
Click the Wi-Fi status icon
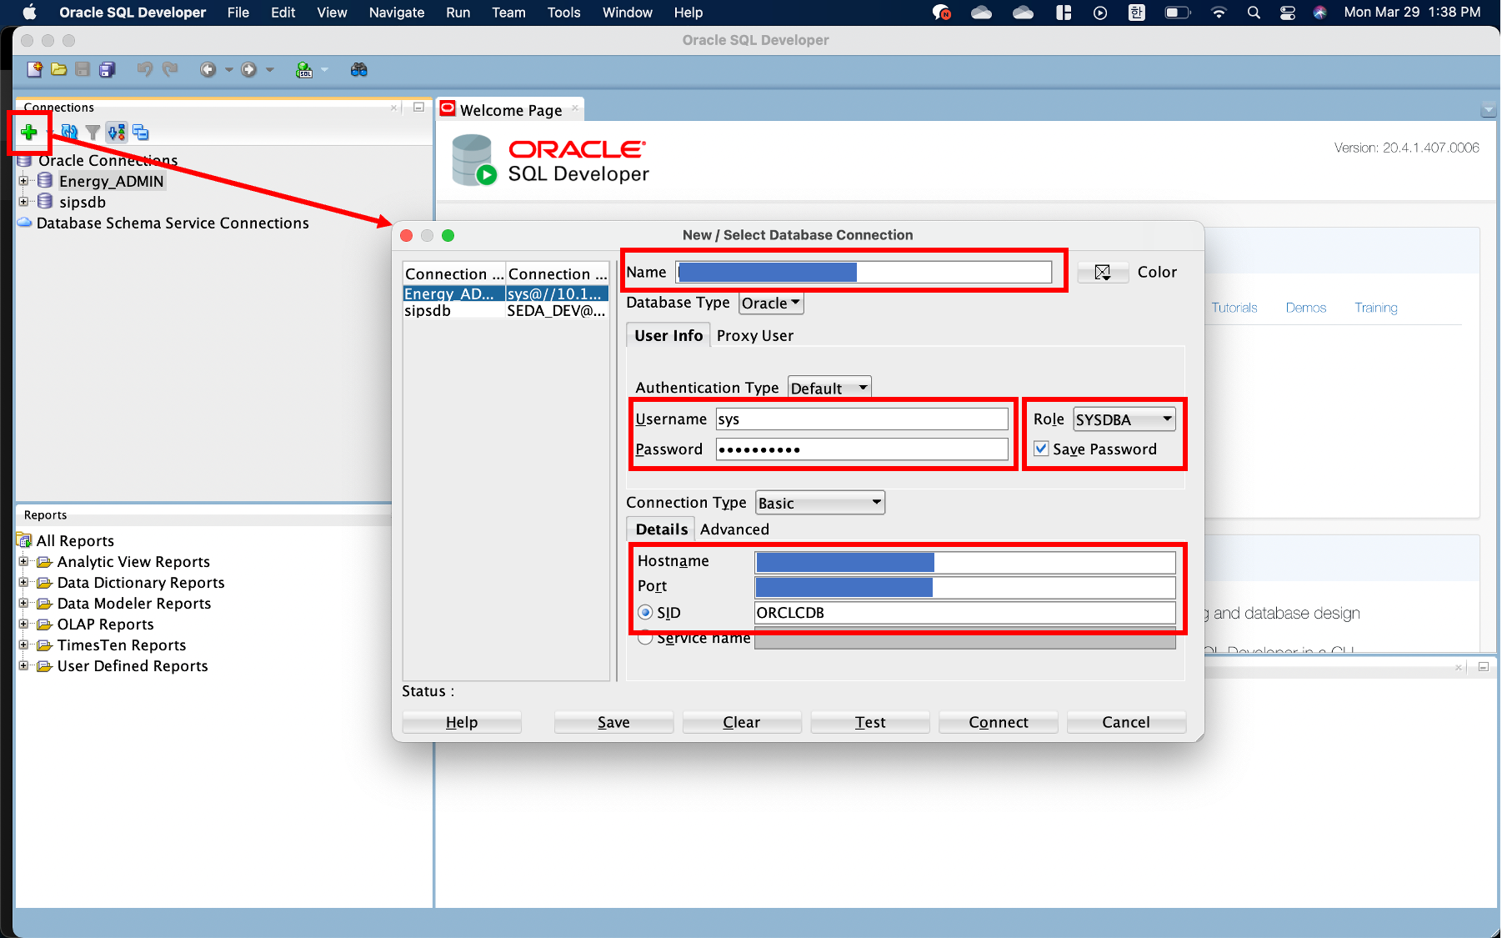point(1219,13)
